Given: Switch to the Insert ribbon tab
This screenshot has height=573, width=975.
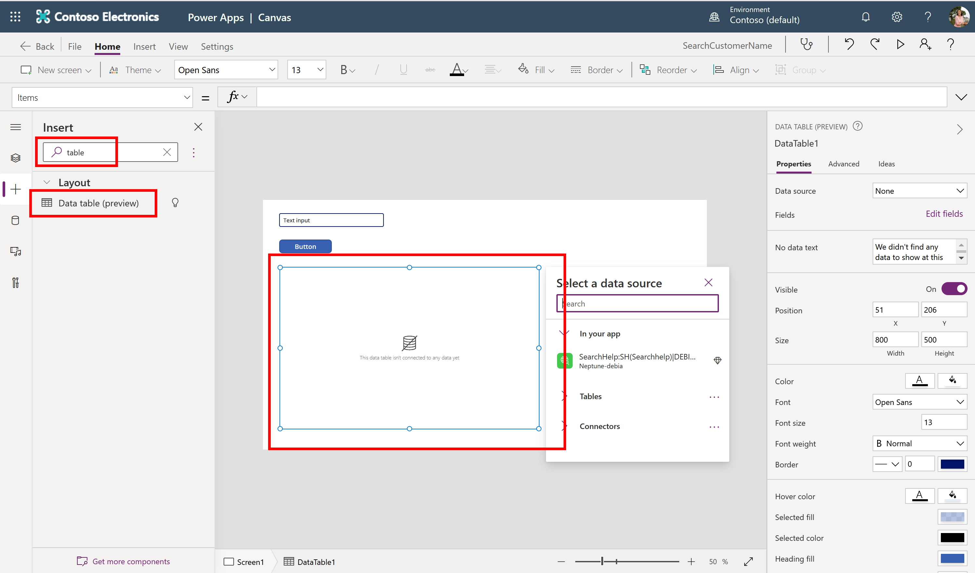Looking at the screenshot, I should tap(144, 46).
